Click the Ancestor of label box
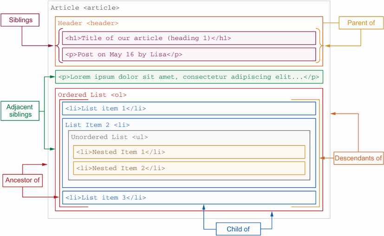The width and height of the screenshot is (384, 236). 22,180
